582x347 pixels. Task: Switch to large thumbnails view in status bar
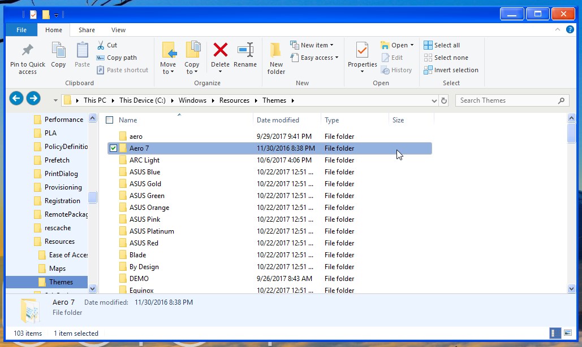click(x=569, y=333)
